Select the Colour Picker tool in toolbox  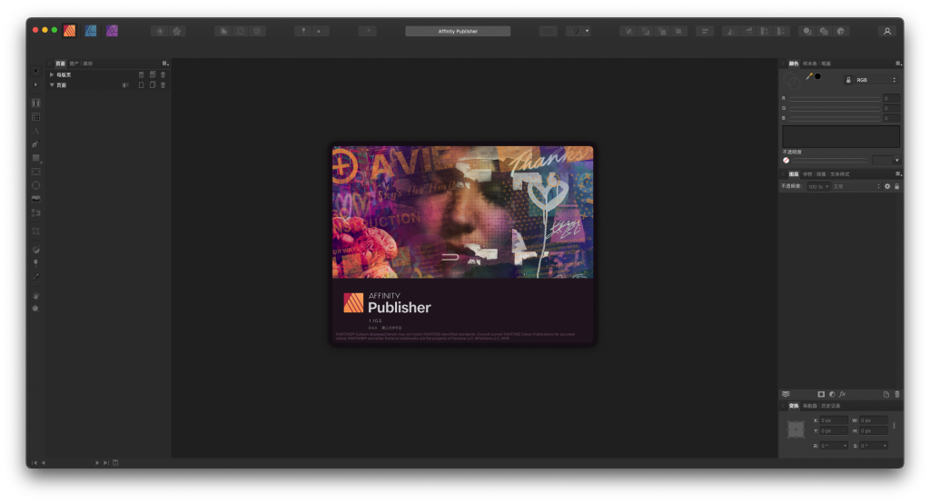pyautogui.click(x=35, y=276)
